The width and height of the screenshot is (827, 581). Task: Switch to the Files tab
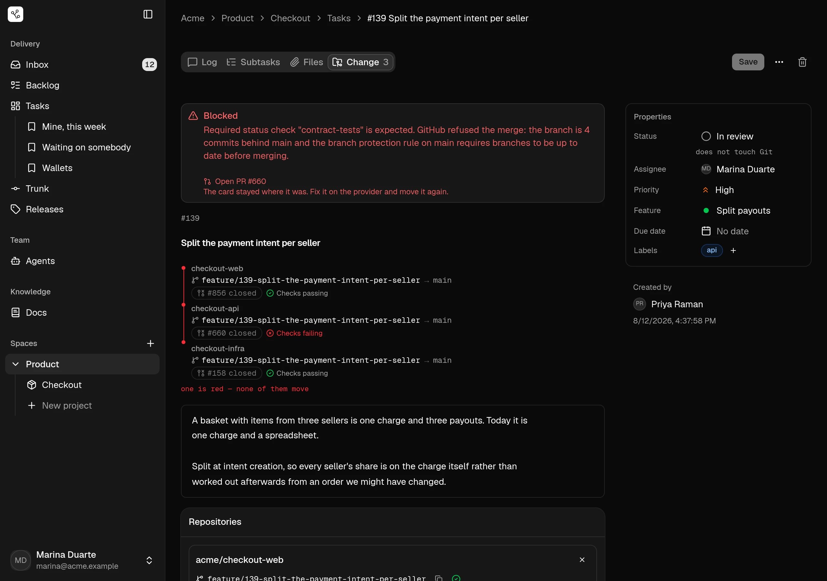pyautogui.click(x=307, y=62)
